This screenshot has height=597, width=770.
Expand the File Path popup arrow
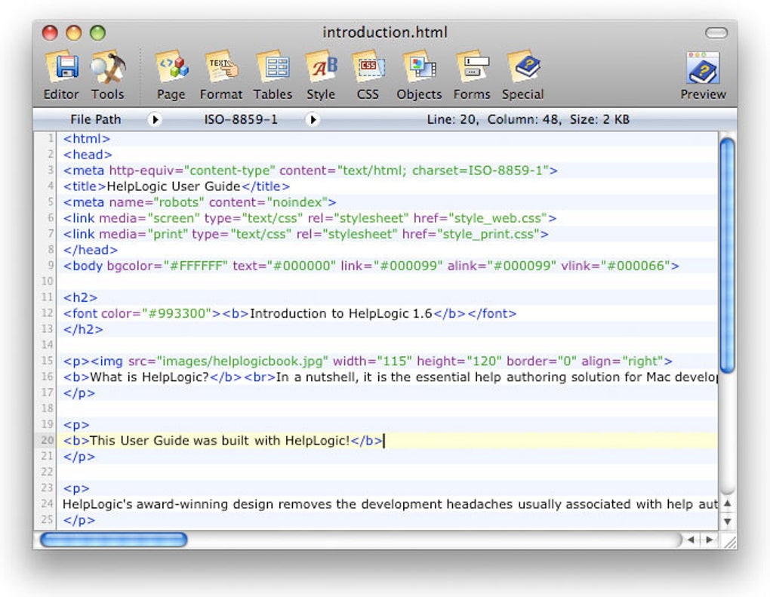(x=155, y=119)
